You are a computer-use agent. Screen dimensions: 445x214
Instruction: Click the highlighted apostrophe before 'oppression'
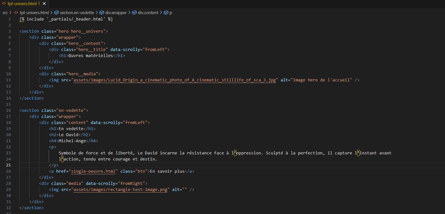coord(235,153)
